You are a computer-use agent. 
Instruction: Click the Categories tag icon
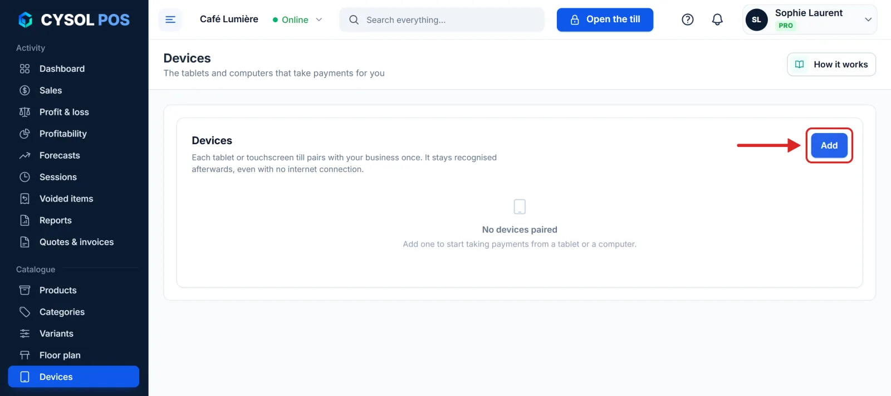coord(25,312)
